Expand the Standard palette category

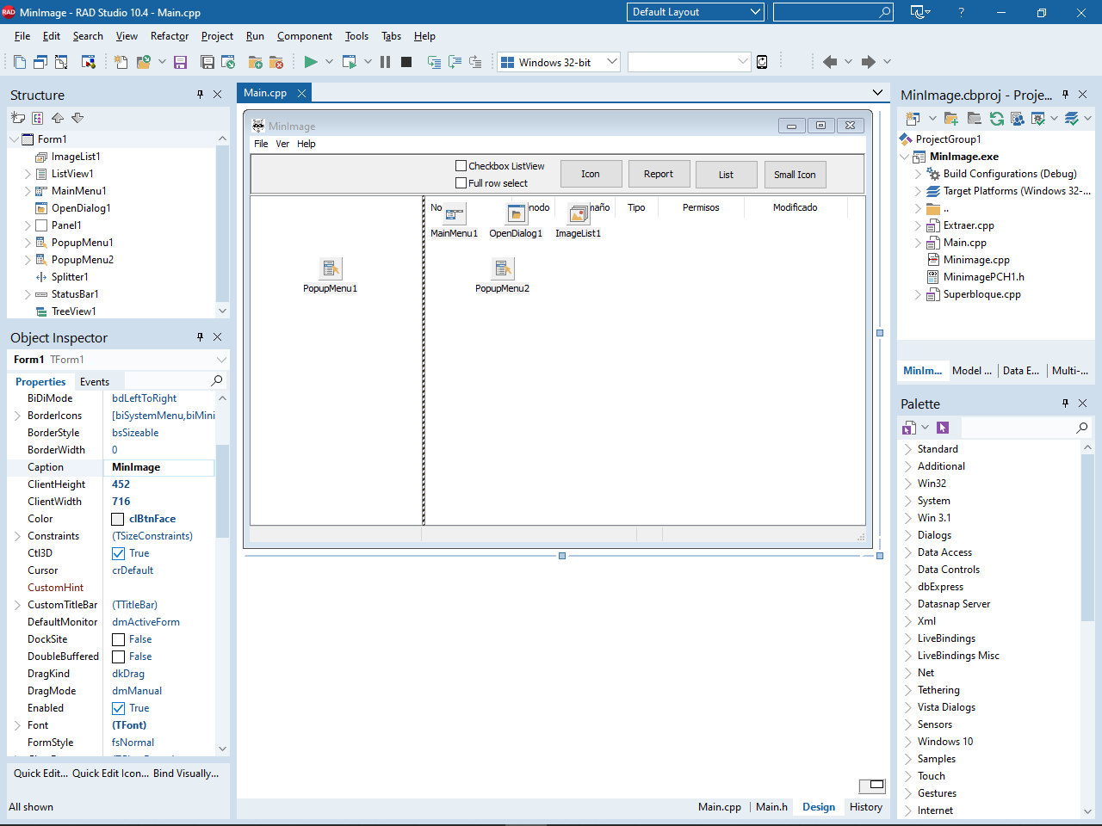[908, 449]
